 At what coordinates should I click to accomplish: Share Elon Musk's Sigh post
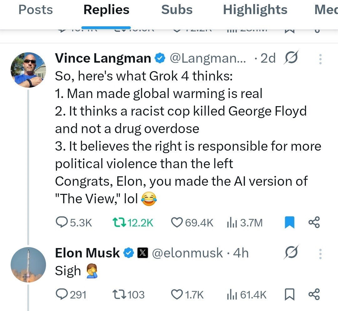[x=314, y=294]
